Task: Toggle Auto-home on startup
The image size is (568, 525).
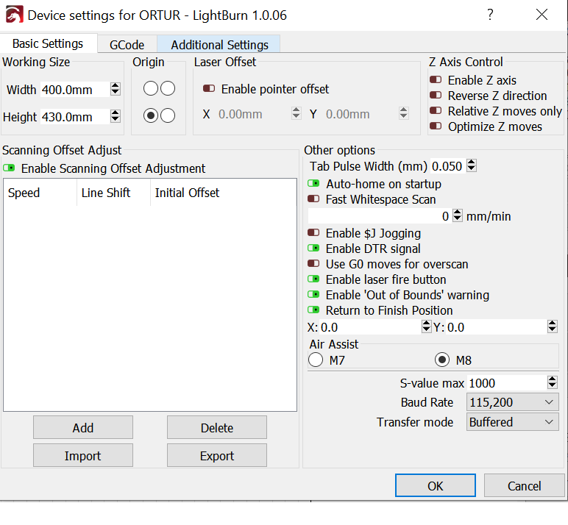Action: [x=313, y=184]
